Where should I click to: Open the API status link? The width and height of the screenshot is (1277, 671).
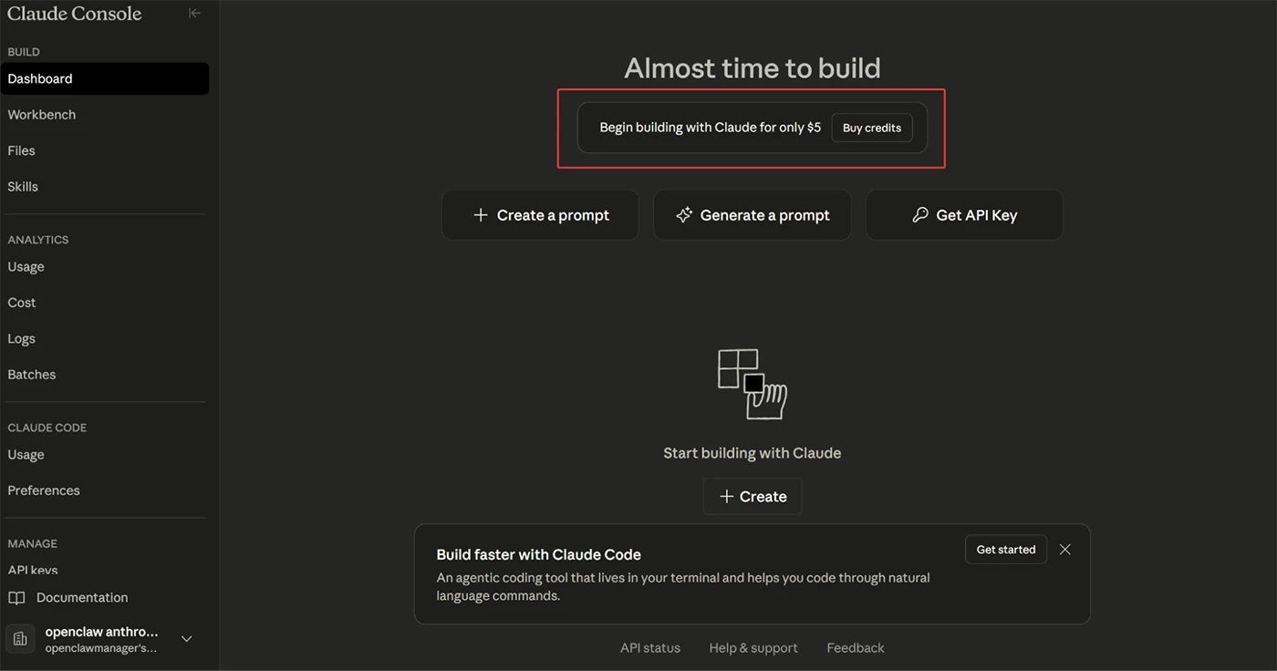650,648
